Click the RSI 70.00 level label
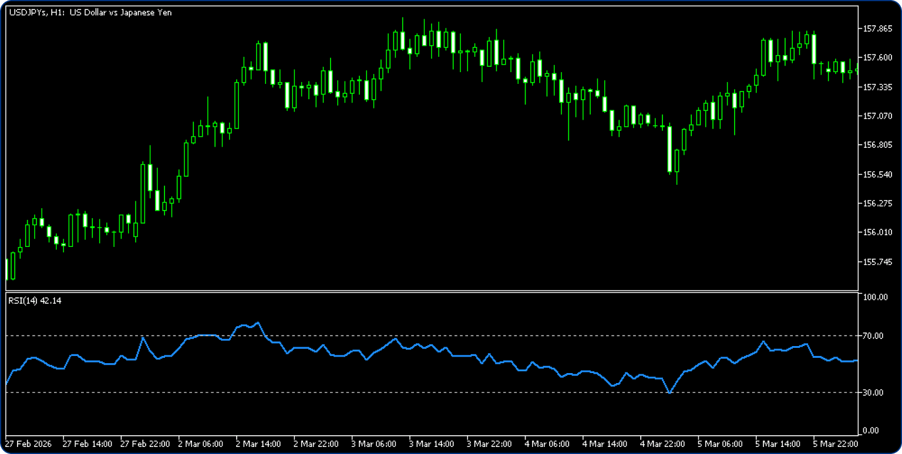The height and width of the screenshot is (454, 902). coord(874,336)
